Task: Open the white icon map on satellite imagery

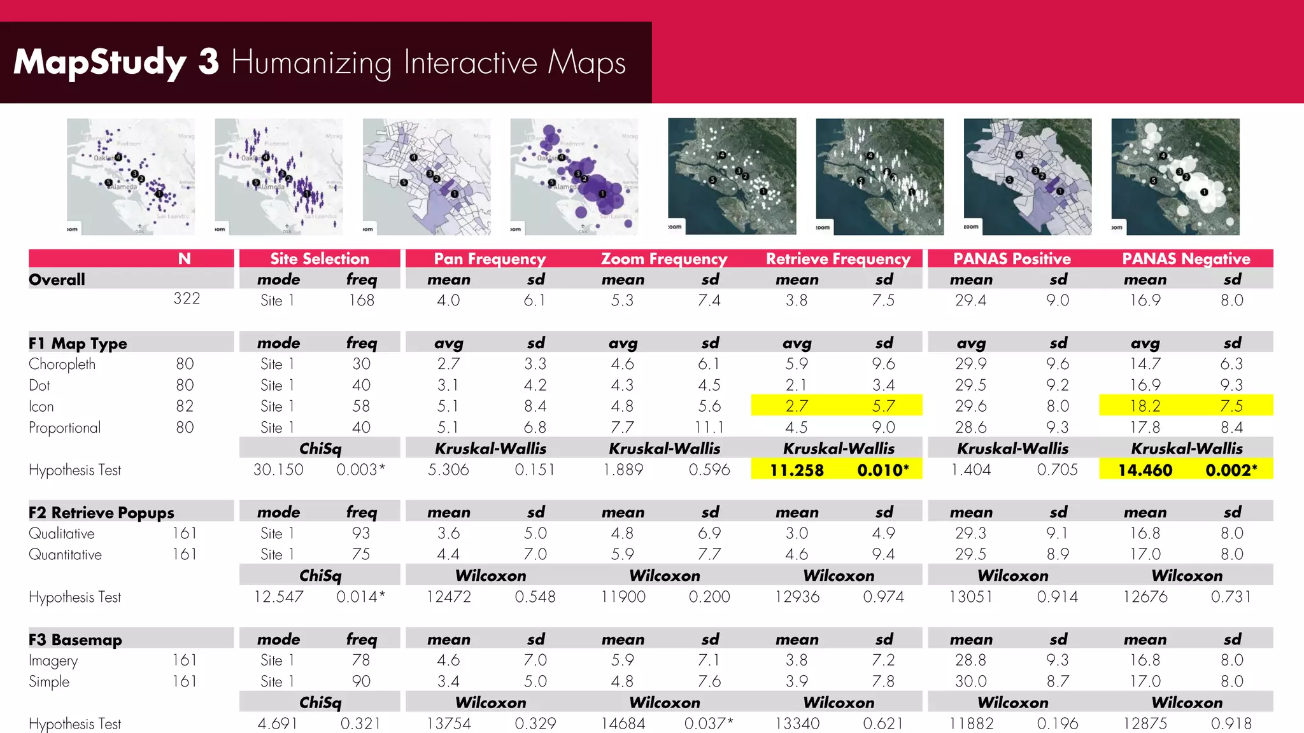Action: pyautogui.click(x=879, y=176)
